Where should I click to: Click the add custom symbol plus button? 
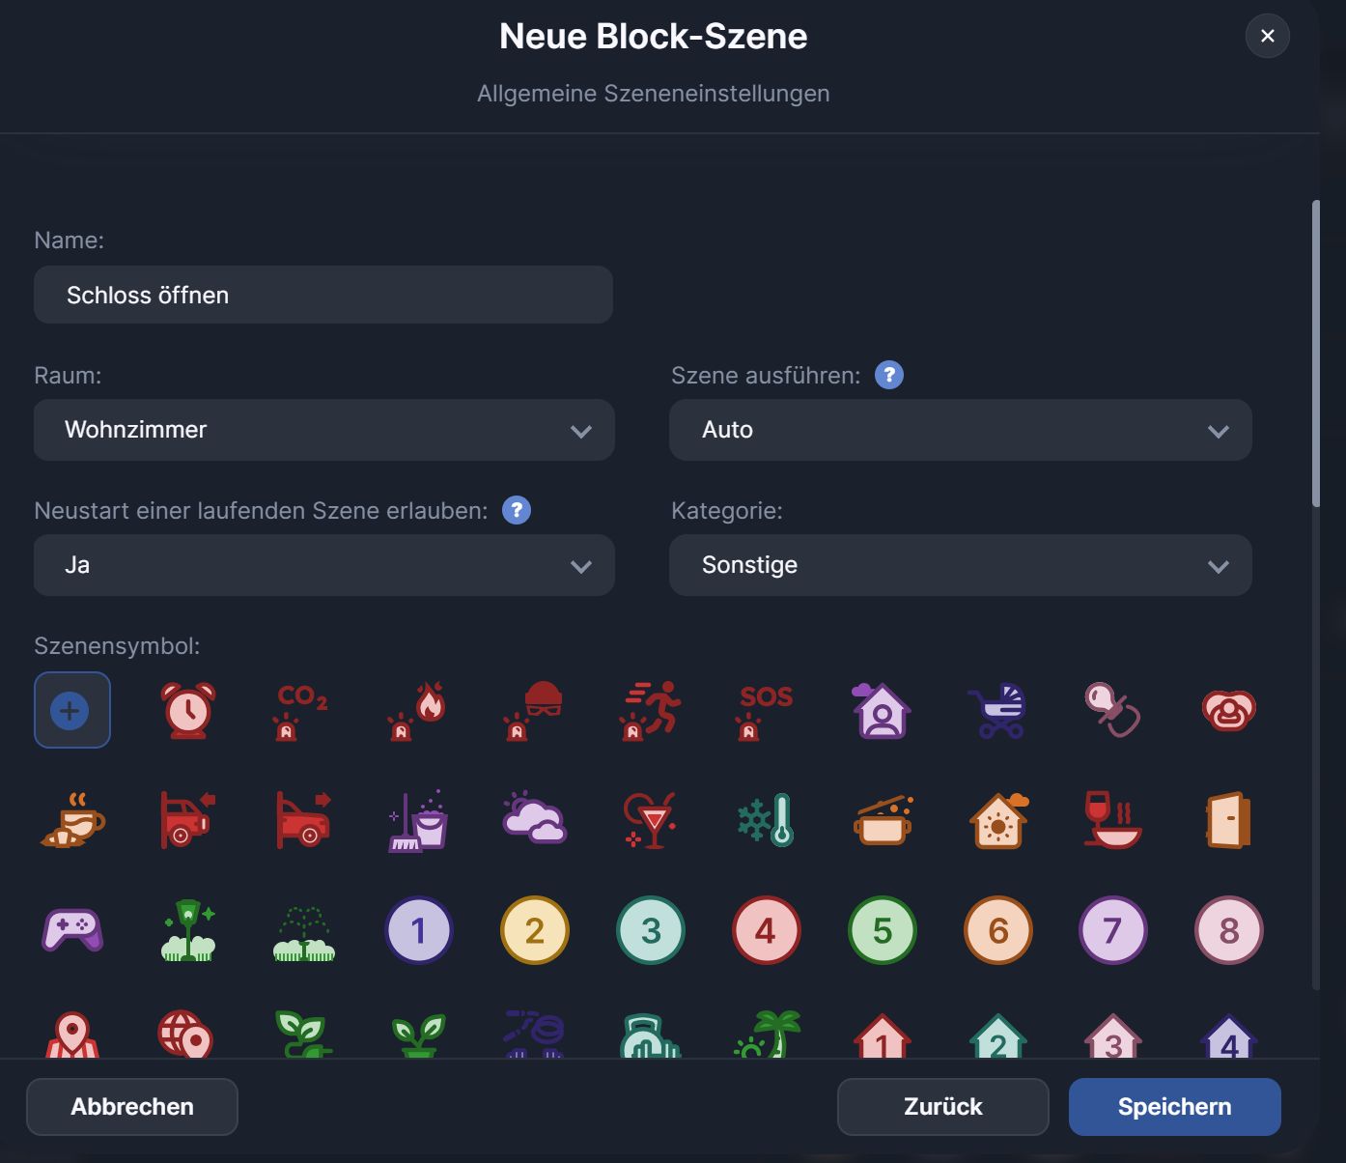point(71,710)
